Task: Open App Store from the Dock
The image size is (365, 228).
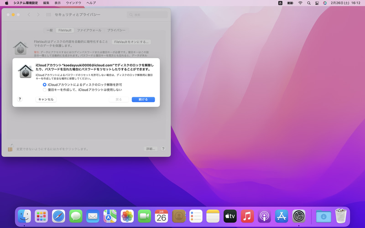Action: pos(282,216)
